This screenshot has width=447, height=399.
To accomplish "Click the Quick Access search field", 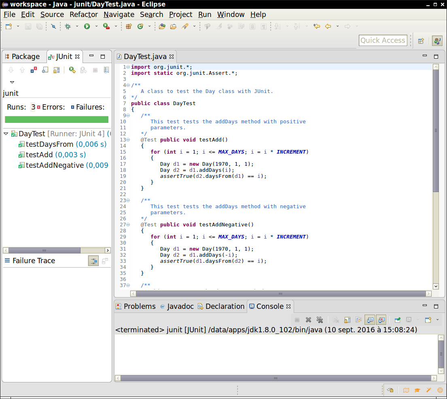I will pyautogui.click(x=383, y=40).
